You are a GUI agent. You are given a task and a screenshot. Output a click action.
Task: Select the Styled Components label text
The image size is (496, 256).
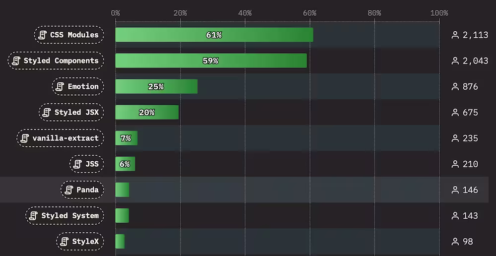point(61,61)
